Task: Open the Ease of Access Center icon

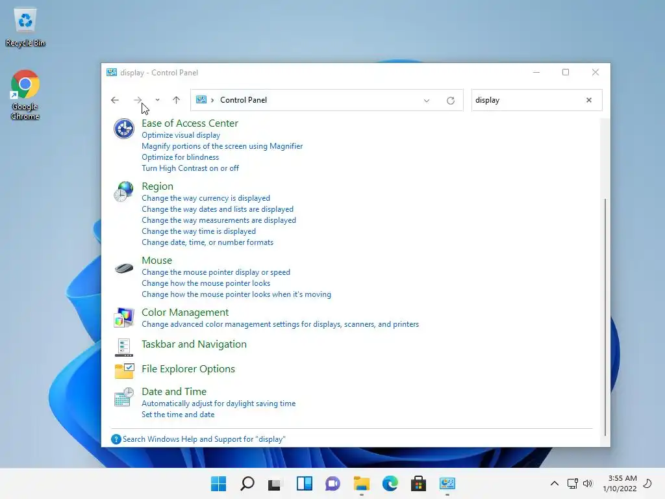Action: tap(124, 129)
